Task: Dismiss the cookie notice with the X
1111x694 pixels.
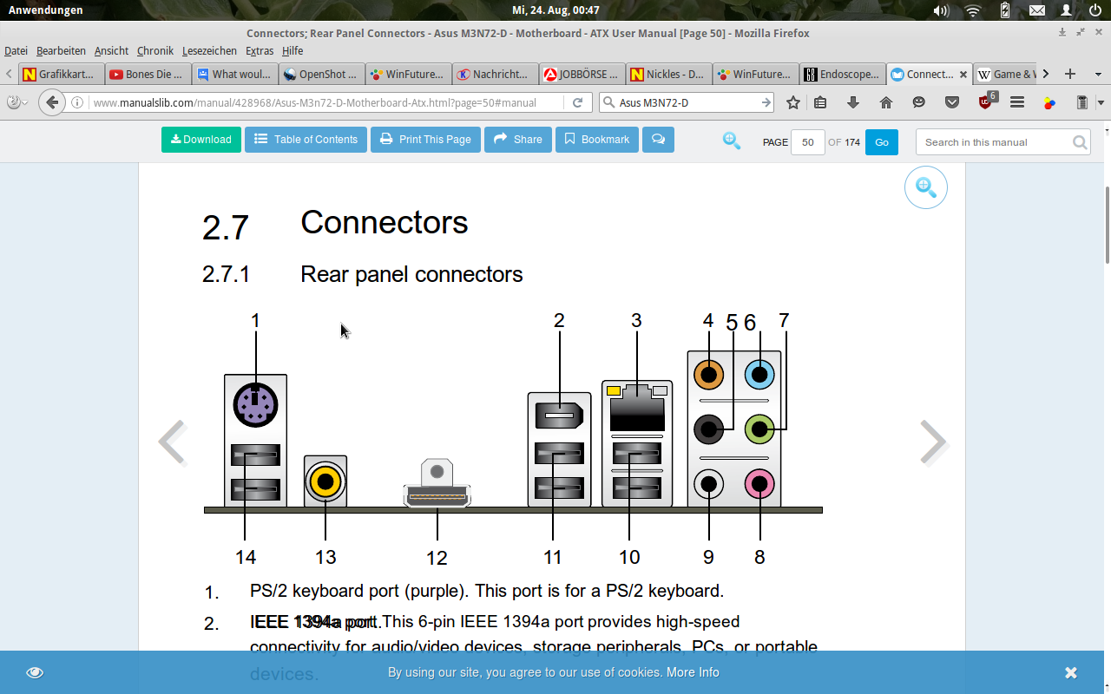Action: tap(1071, 672)
